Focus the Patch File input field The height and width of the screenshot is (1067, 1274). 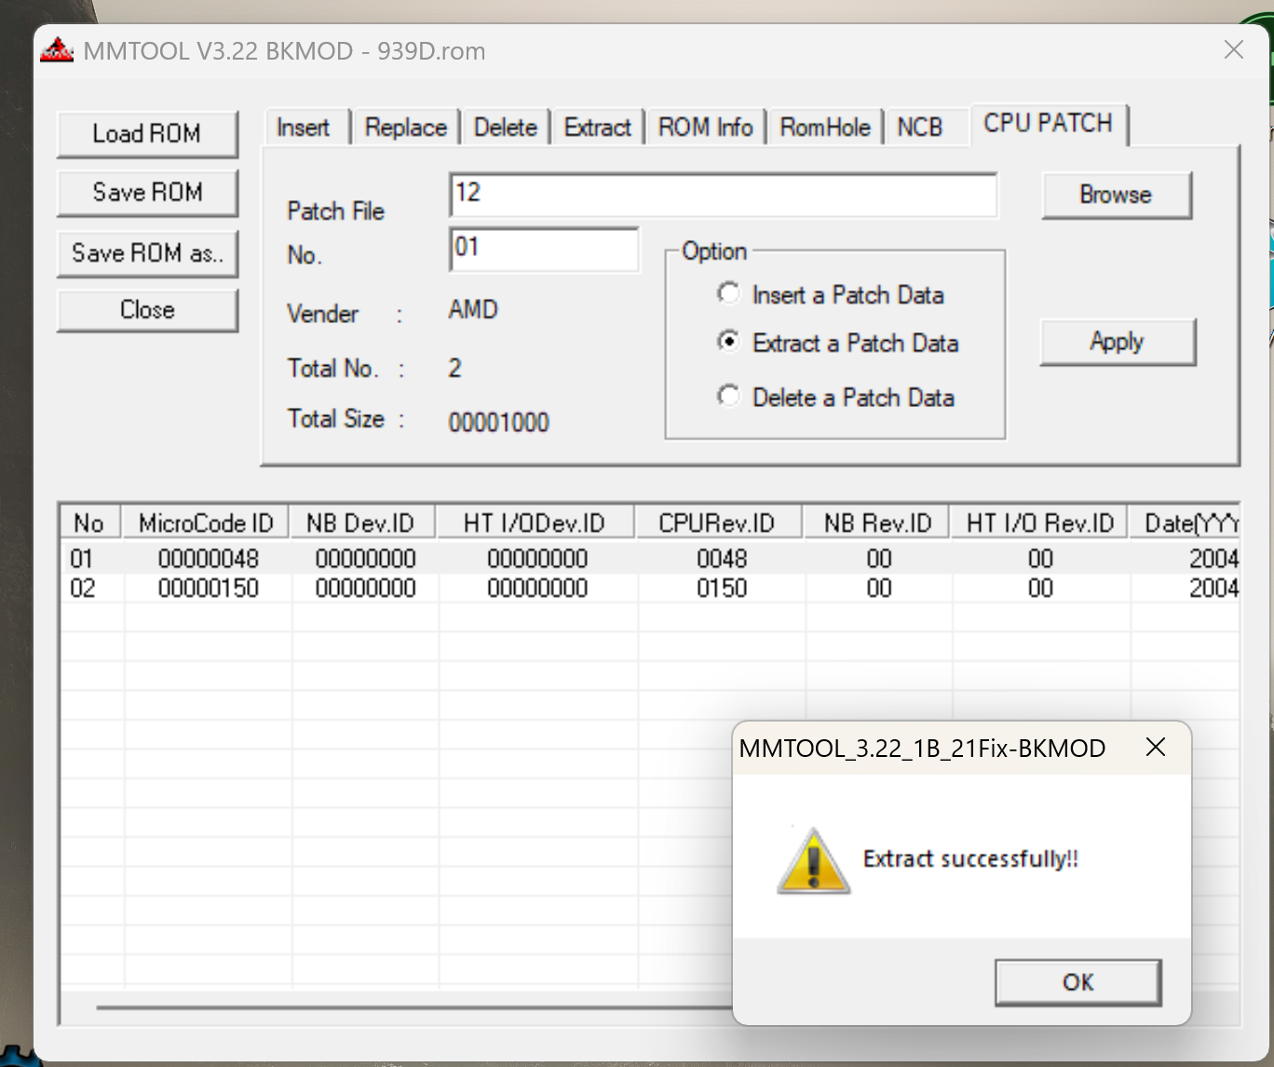point(724,195)
